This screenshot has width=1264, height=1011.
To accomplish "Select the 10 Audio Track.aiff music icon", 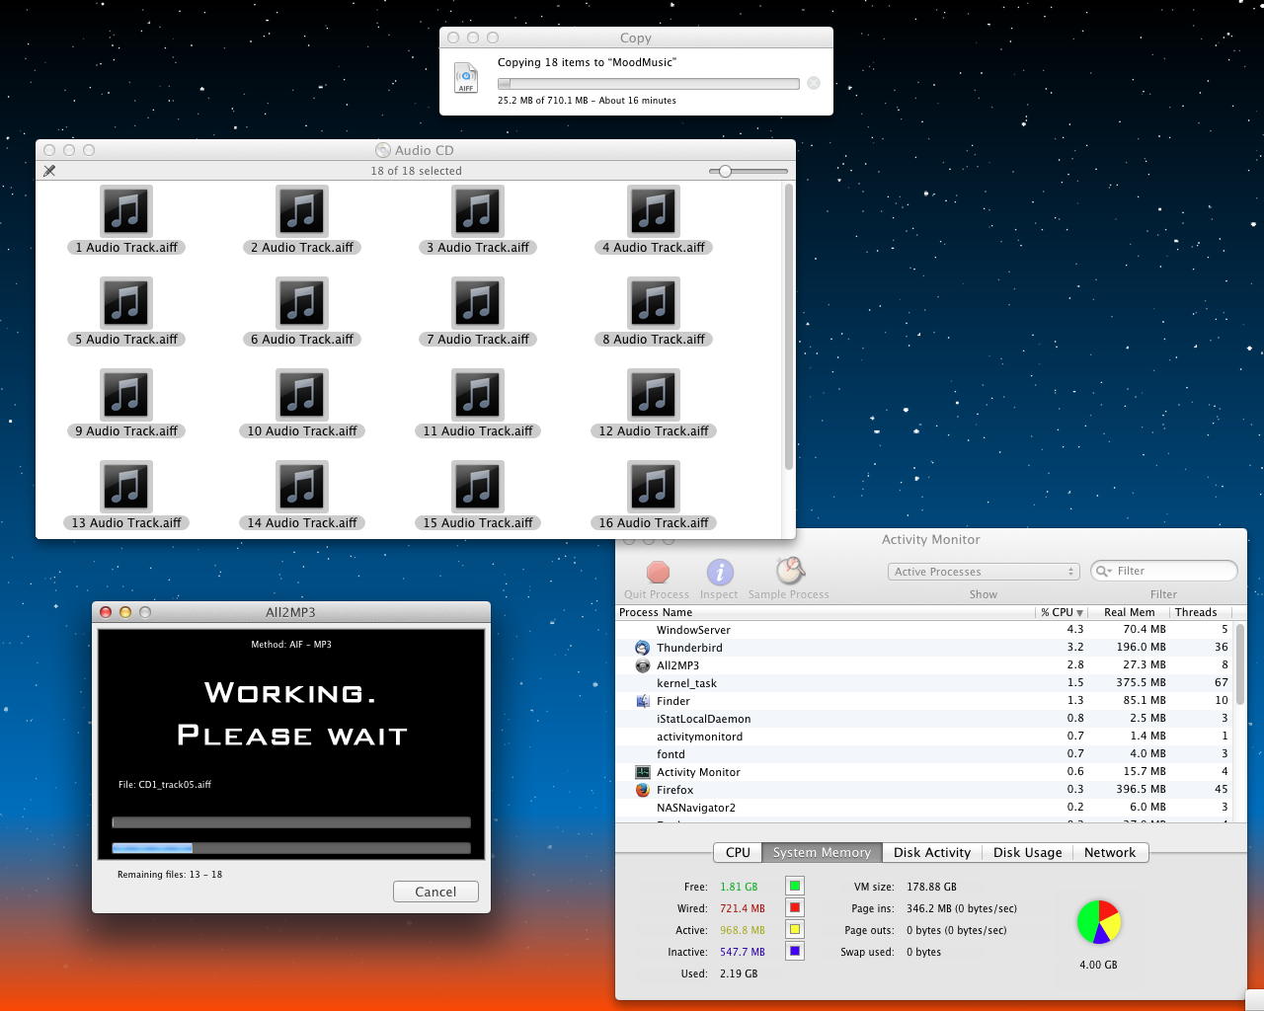I will point(302,395).
